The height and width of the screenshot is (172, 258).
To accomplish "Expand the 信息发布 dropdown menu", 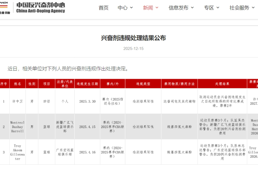I will [x=179, y=8].
